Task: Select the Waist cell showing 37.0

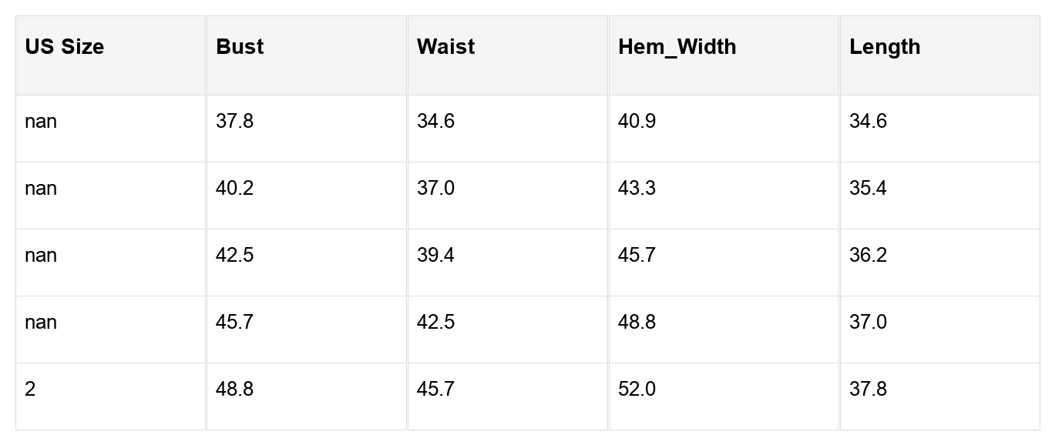Action: coord(435,189)
